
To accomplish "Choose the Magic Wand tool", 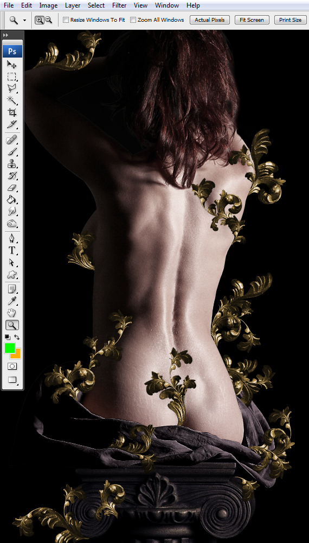I will [x=12, y=100].
